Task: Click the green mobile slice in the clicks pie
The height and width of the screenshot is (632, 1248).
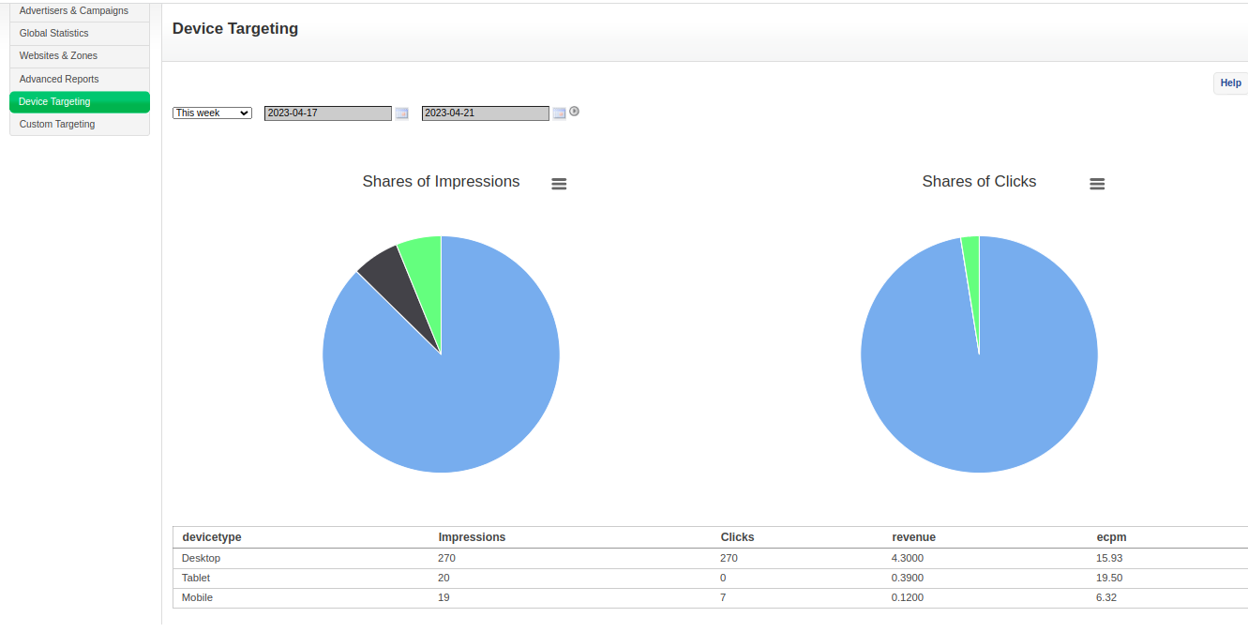Action: click(972, 263)
